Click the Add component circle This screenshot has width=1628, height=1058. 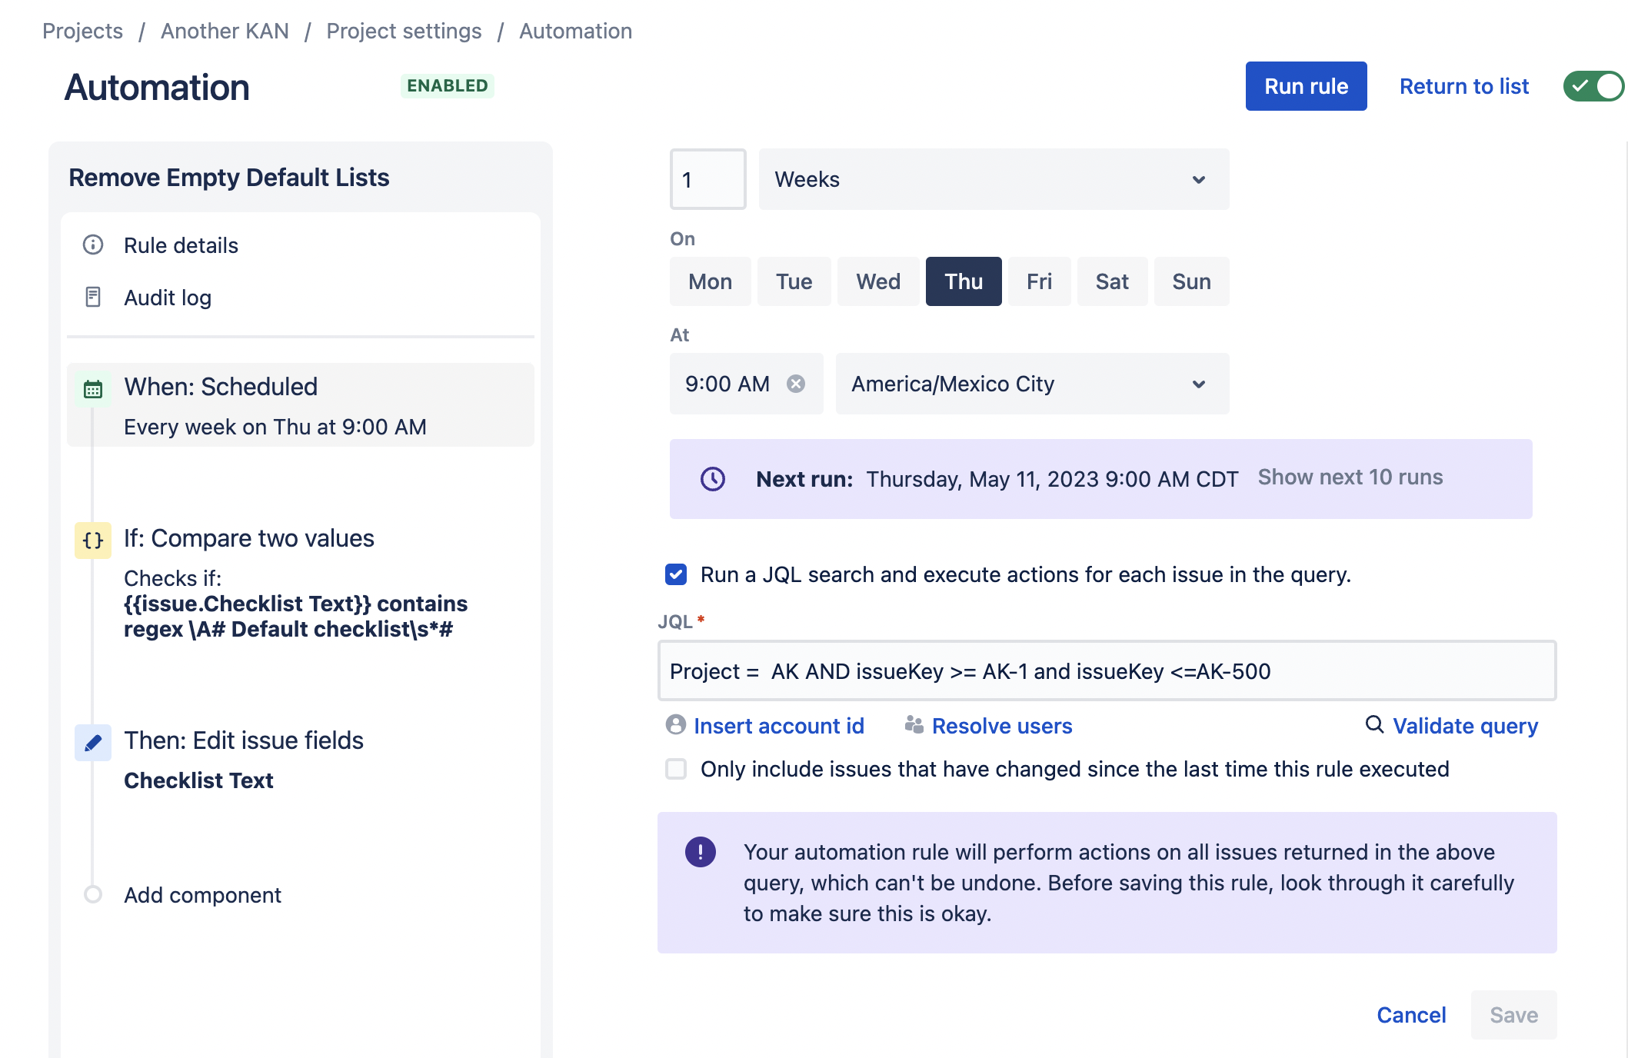coord(93,894)
